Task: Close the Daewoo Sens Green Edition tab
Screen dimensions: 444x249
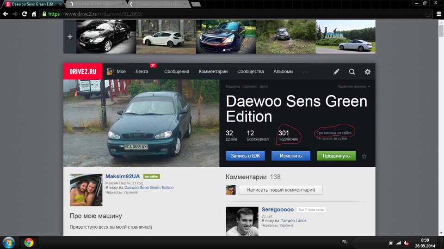Action: [60, 4]
